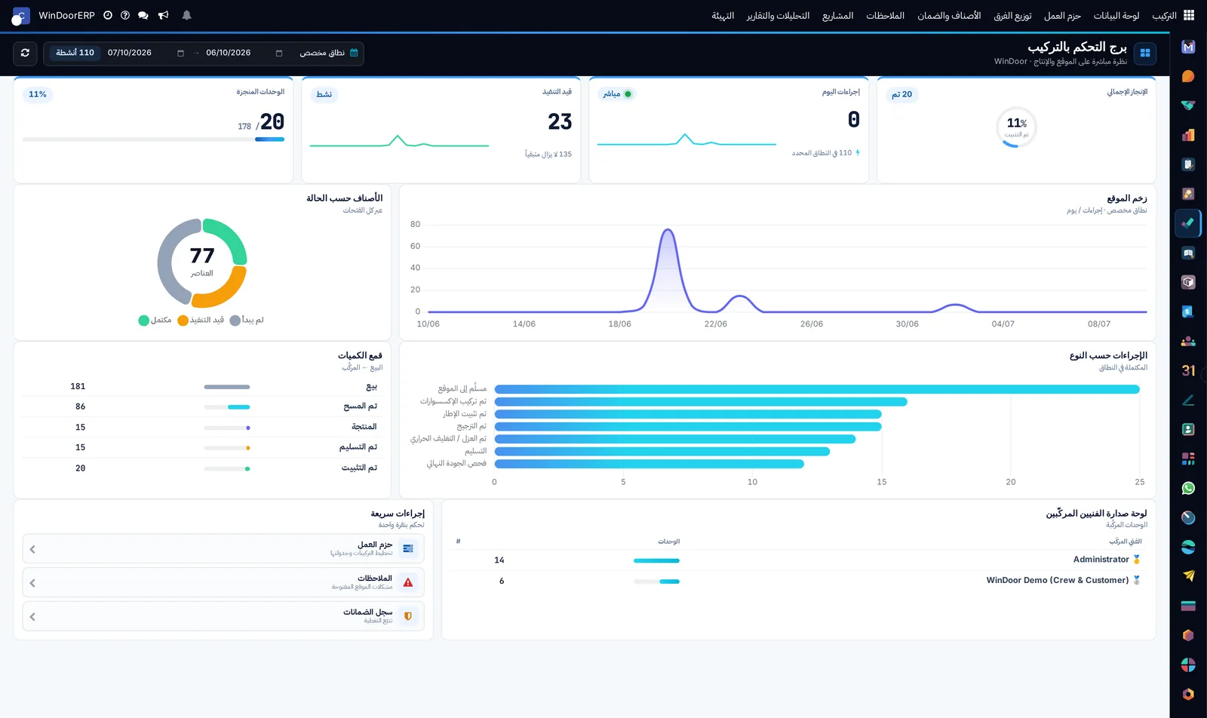Expand the chevron on حزم العمل quick action
The height and width of the screenshot is (718, 1207).
pos(32,549)
